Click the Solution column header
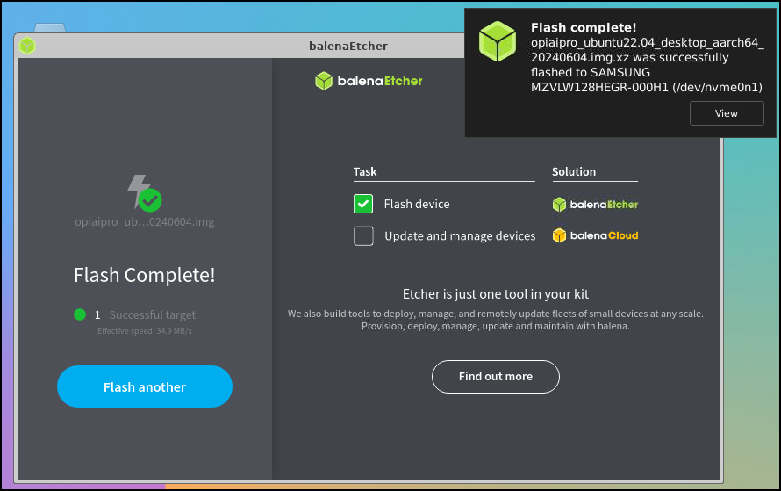The height and width of the screenshot is (491, 781). (574, 171)
